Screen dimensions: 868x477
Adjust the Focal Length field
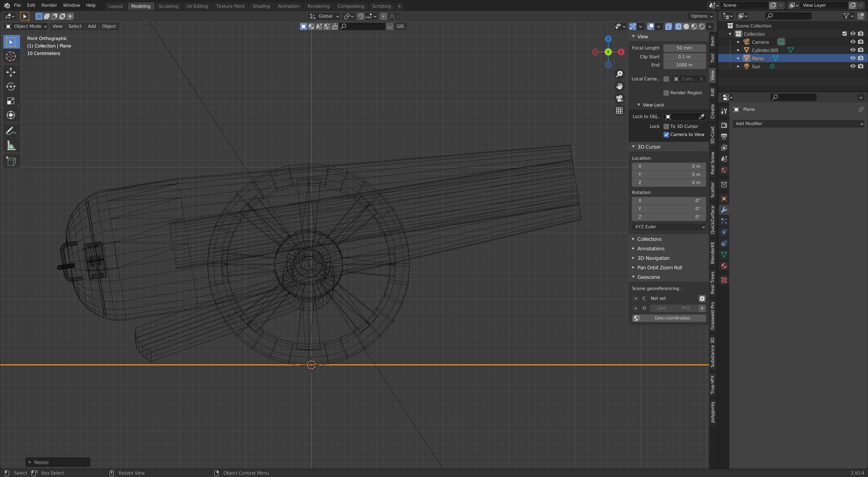coord(684,48)
